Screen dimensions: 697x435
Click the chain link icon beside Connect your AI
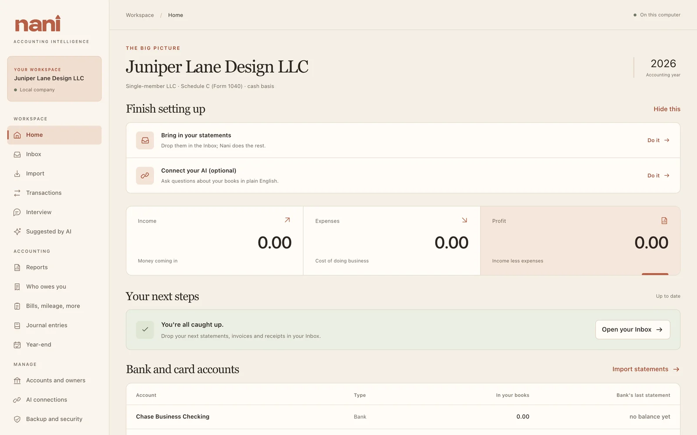pos(145,176)
